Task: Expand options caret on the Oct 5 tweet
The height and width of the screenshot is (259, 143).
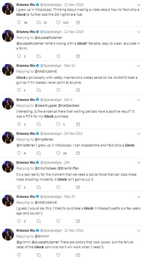Action: 139,100
